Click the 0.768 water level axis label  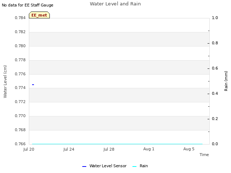(20, 130)
